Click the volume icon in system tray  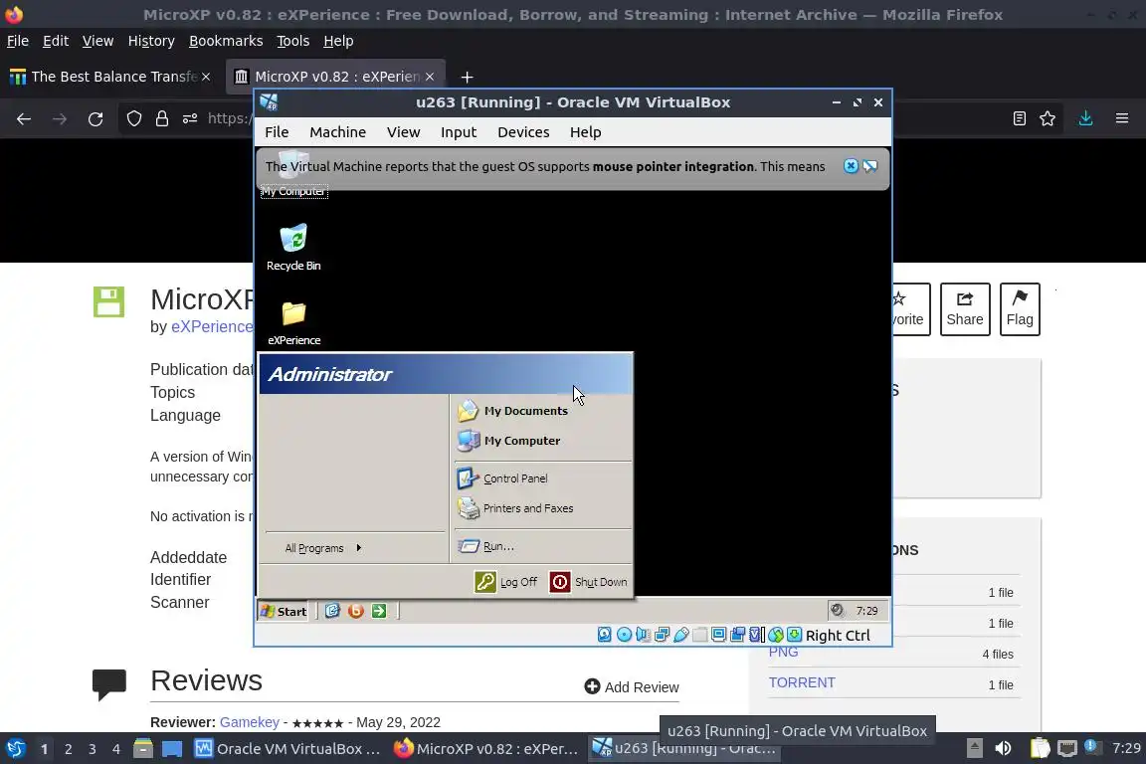[1004, 748]
